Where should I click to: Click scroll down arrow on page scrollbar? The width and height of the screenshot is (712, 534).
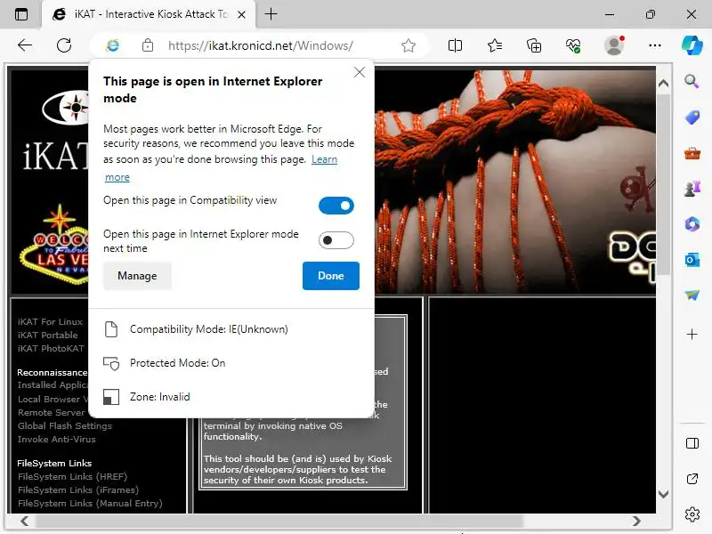663,494
